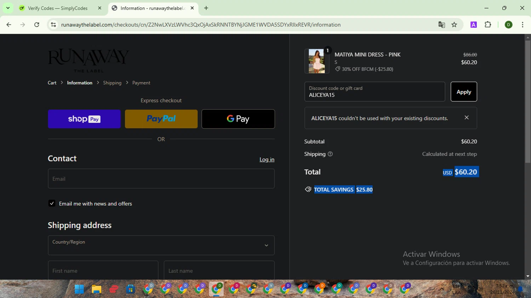Check out with Google Pay

click(238, 119)
